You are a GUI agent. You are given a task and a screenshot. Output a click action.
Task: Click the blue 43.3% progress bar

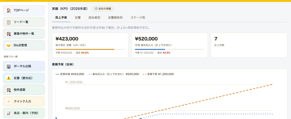tap(150, 49)
